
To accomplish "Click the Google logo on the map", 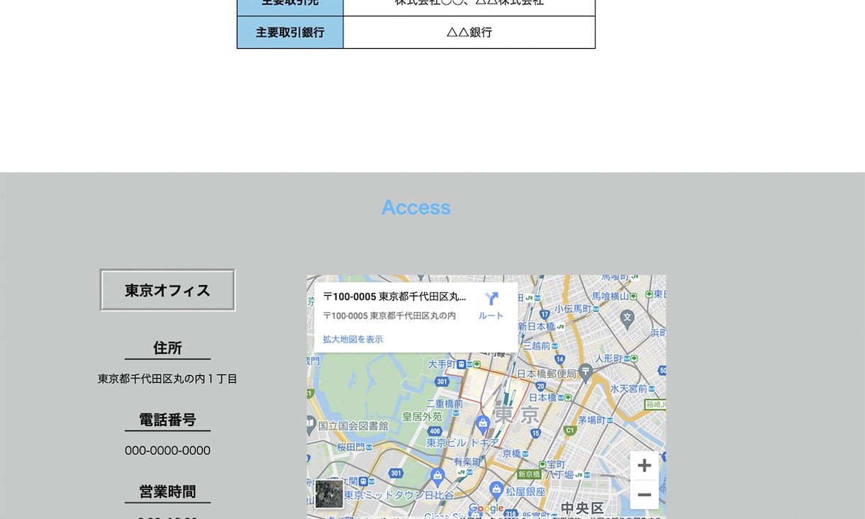I will click(x=486, y=508).
